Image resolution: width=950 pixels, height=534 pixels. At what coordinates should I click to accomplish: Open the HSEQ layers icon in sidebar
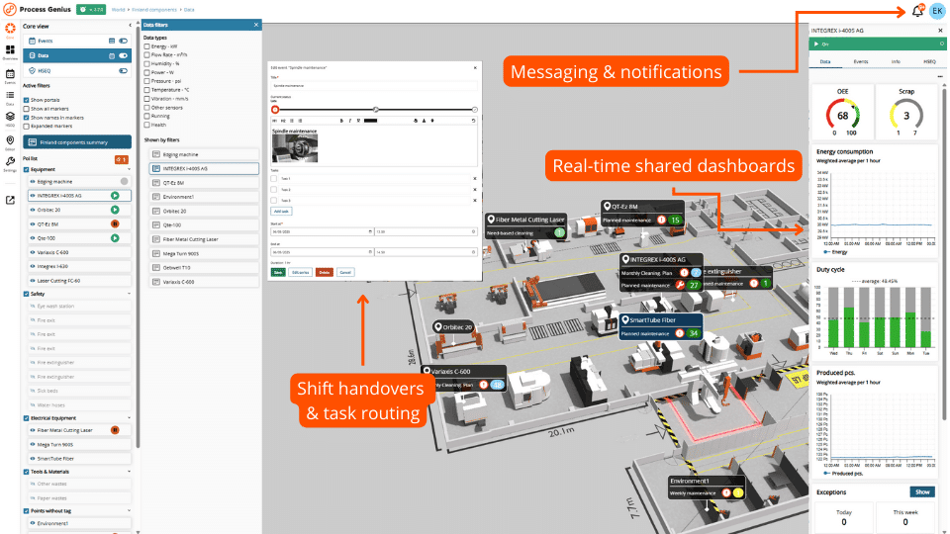click(9, 118)
